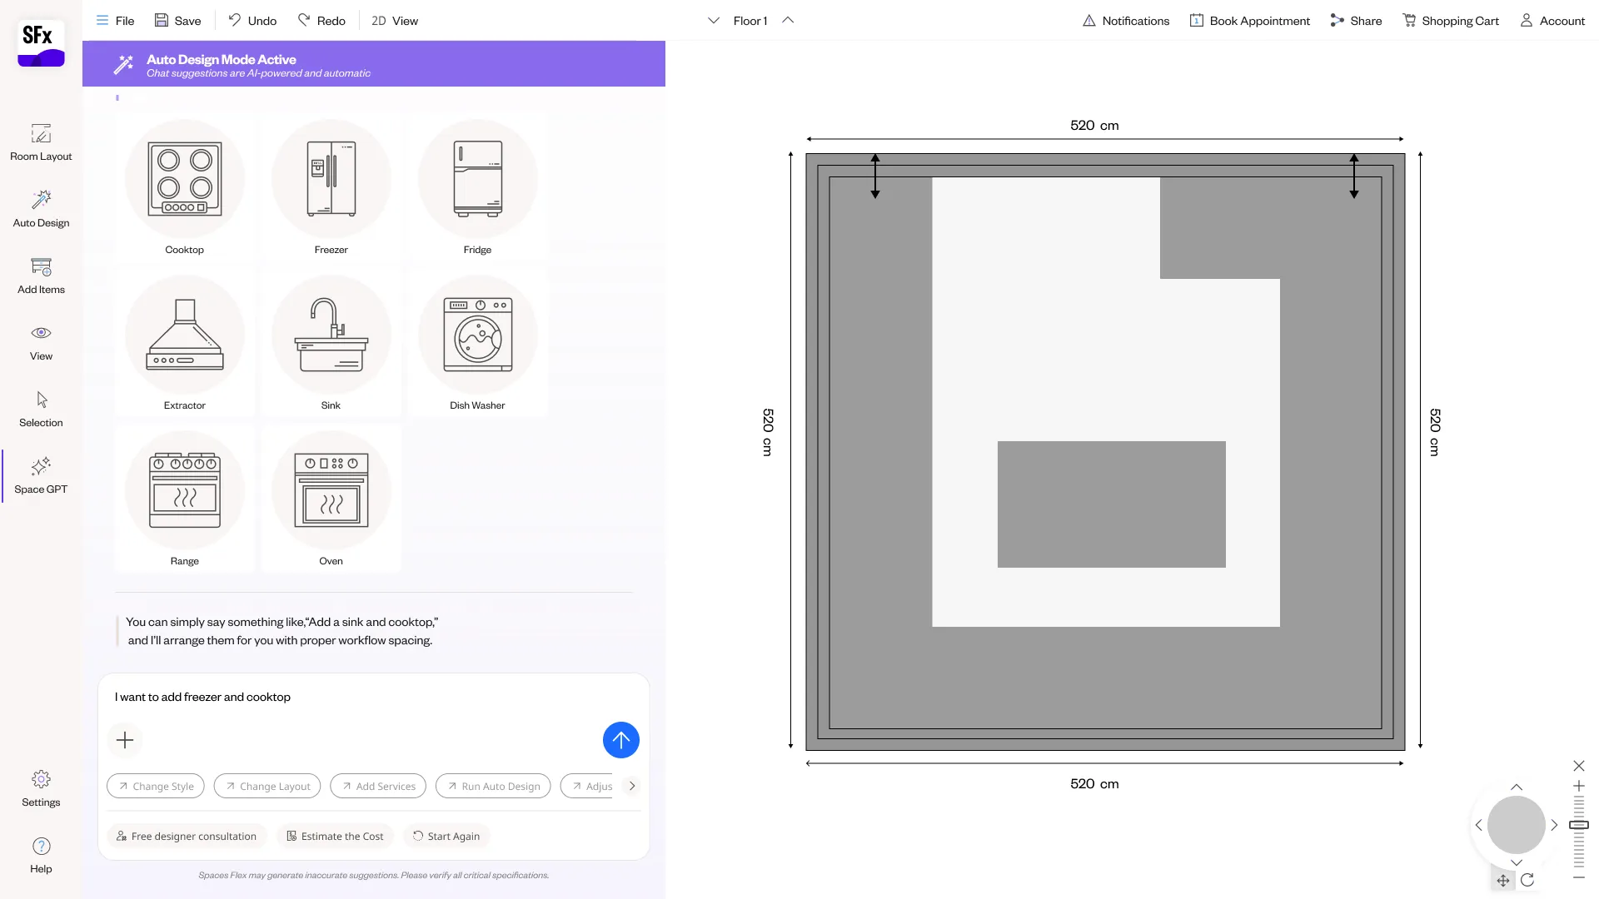Screen dimensions: 1599x899
Task: Open the Space GPT assistant
Action: [x=41, y=475]
